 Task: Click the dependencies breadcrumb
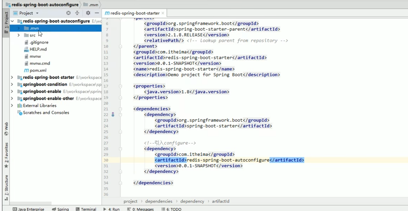tap(159, 201)
